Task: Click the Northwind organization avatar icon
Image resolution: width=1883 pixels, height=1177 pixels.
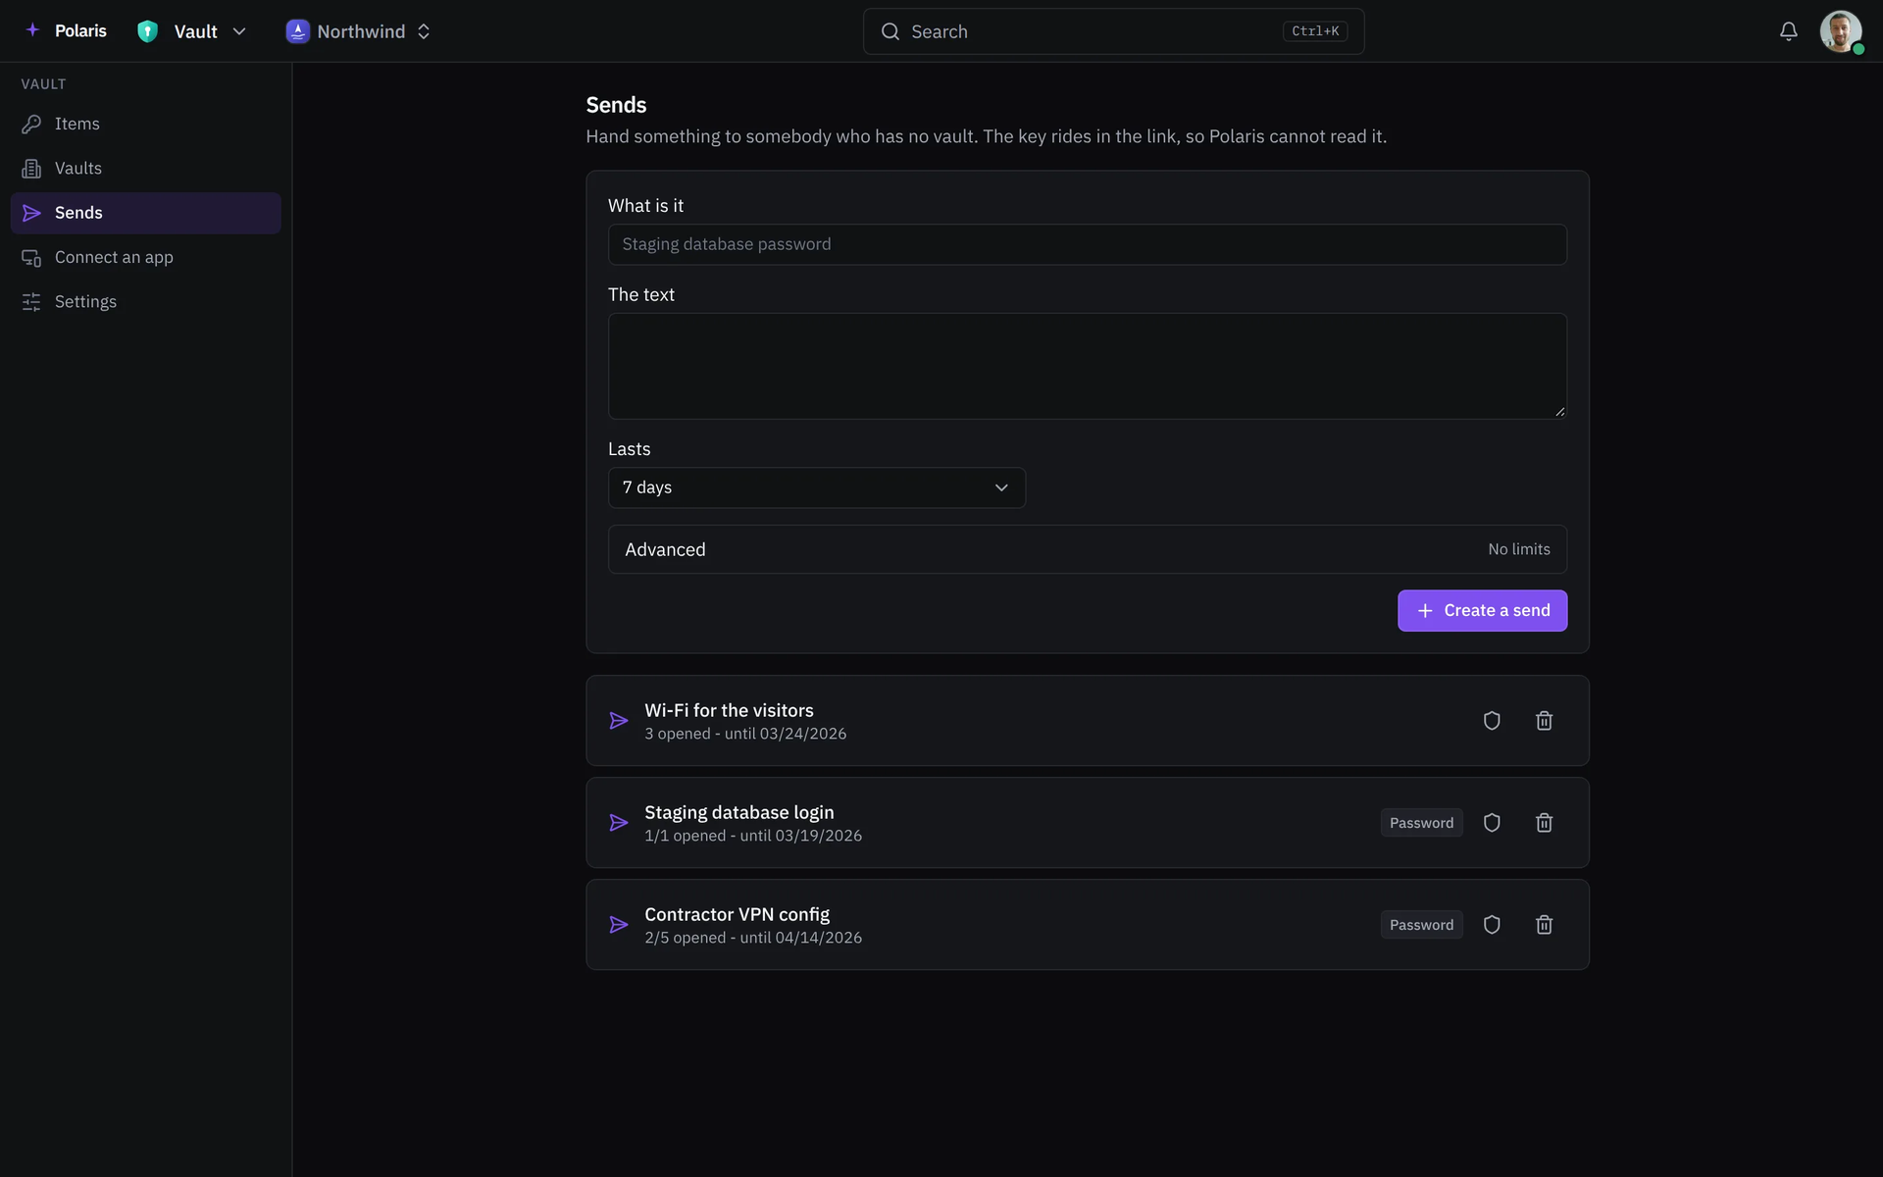Action: pyautogui.click(x=297, y=31)
